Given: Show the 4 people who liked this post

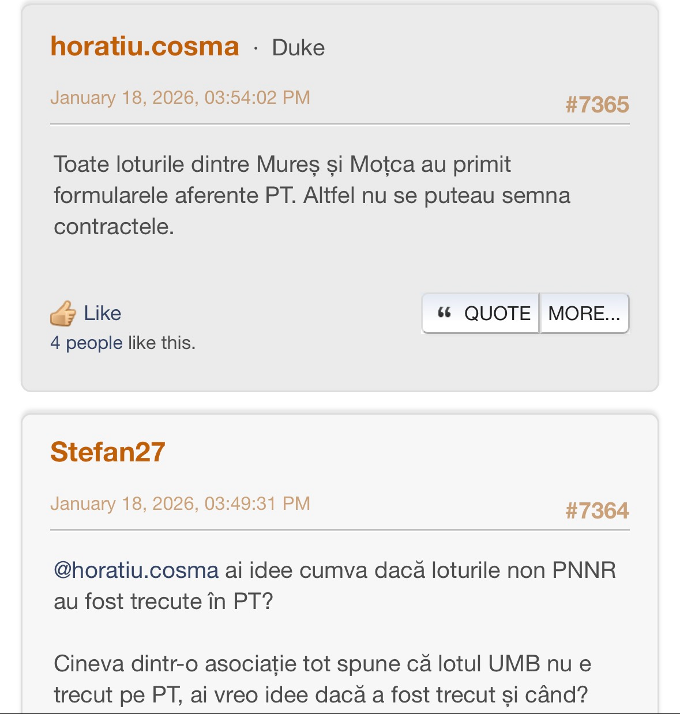Looking at the screenshot, I should 84,343.
